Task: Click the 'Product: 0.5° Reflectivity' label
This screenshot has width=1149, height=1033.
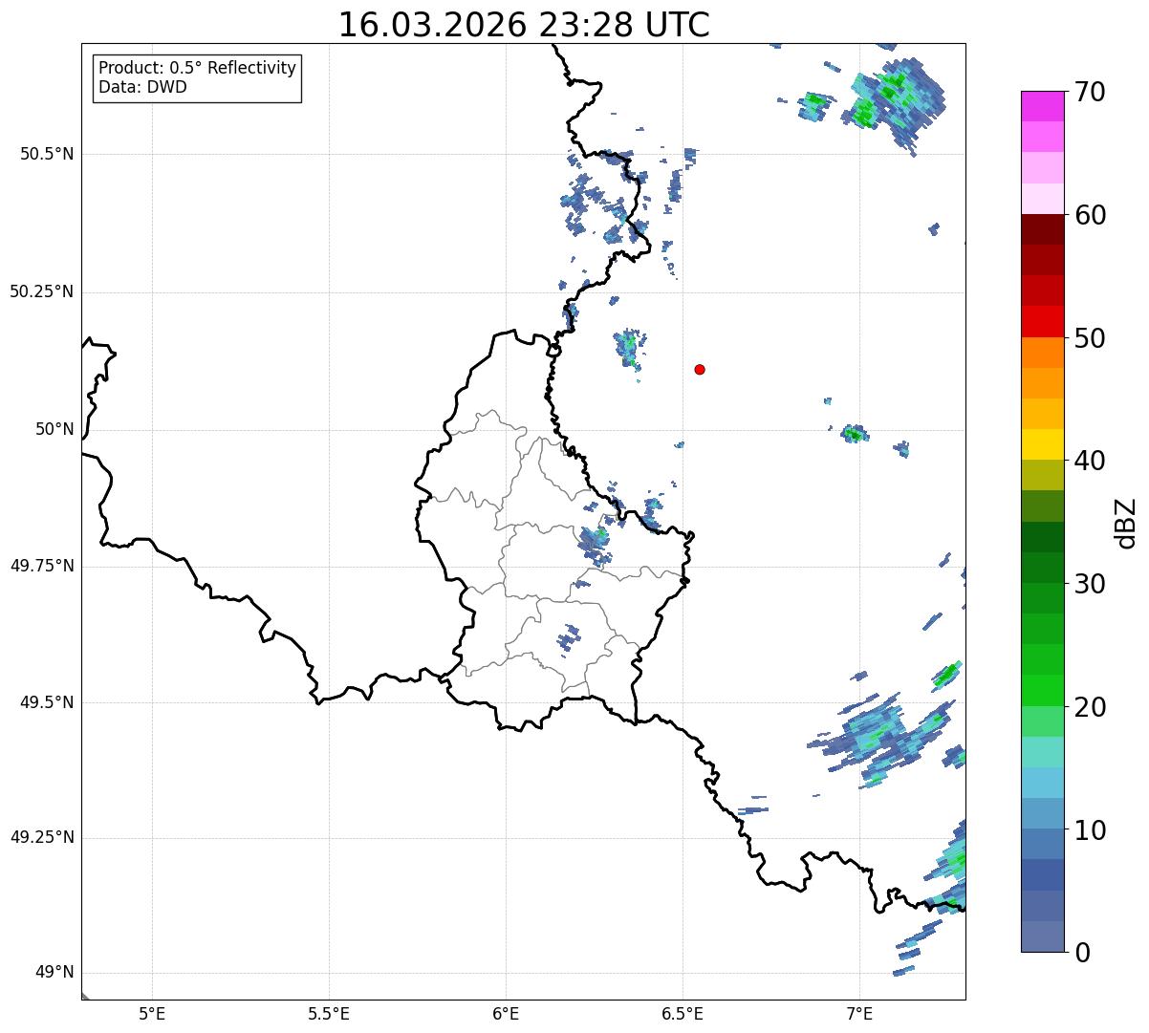Action: tap(197, 69)
